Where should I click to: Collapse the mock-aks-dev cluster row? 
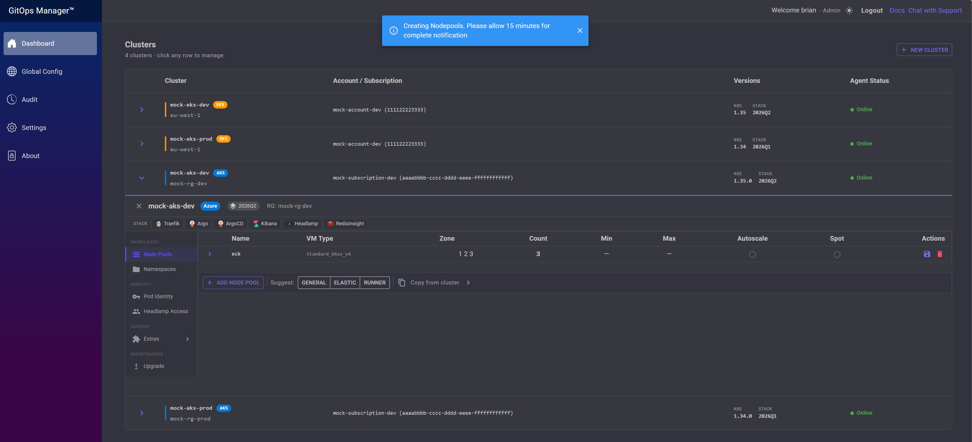142,178
